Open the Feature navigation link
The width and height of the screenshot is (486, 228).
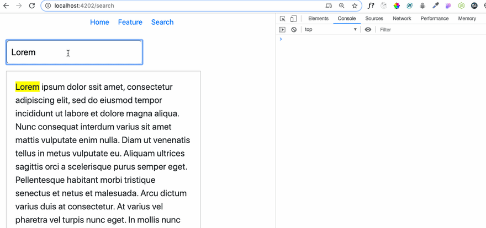pyautogui.click(x=130, y=22)
